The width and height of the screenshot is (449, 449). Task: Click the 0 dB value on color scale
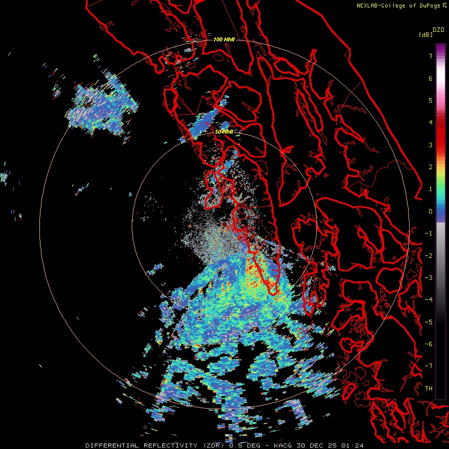[431, 212]
